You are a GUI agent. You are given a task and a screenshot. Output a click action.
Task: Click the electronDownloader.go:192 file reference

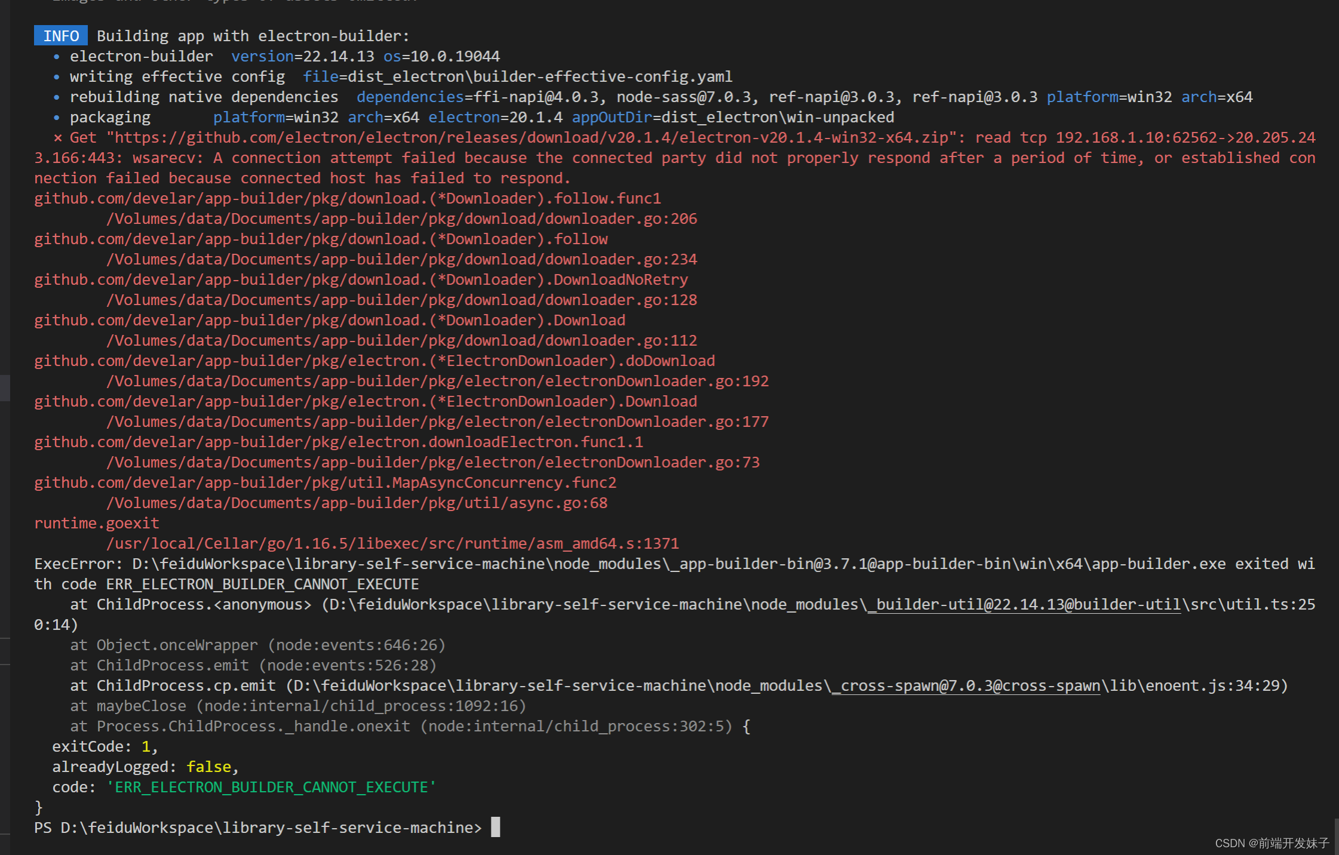coord(657,382)
